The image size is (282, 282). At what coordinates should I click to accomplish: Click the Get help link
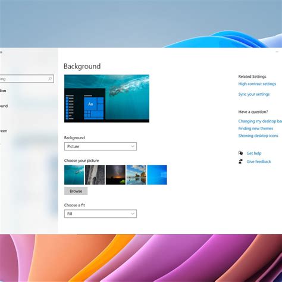[x=254, y=153]
